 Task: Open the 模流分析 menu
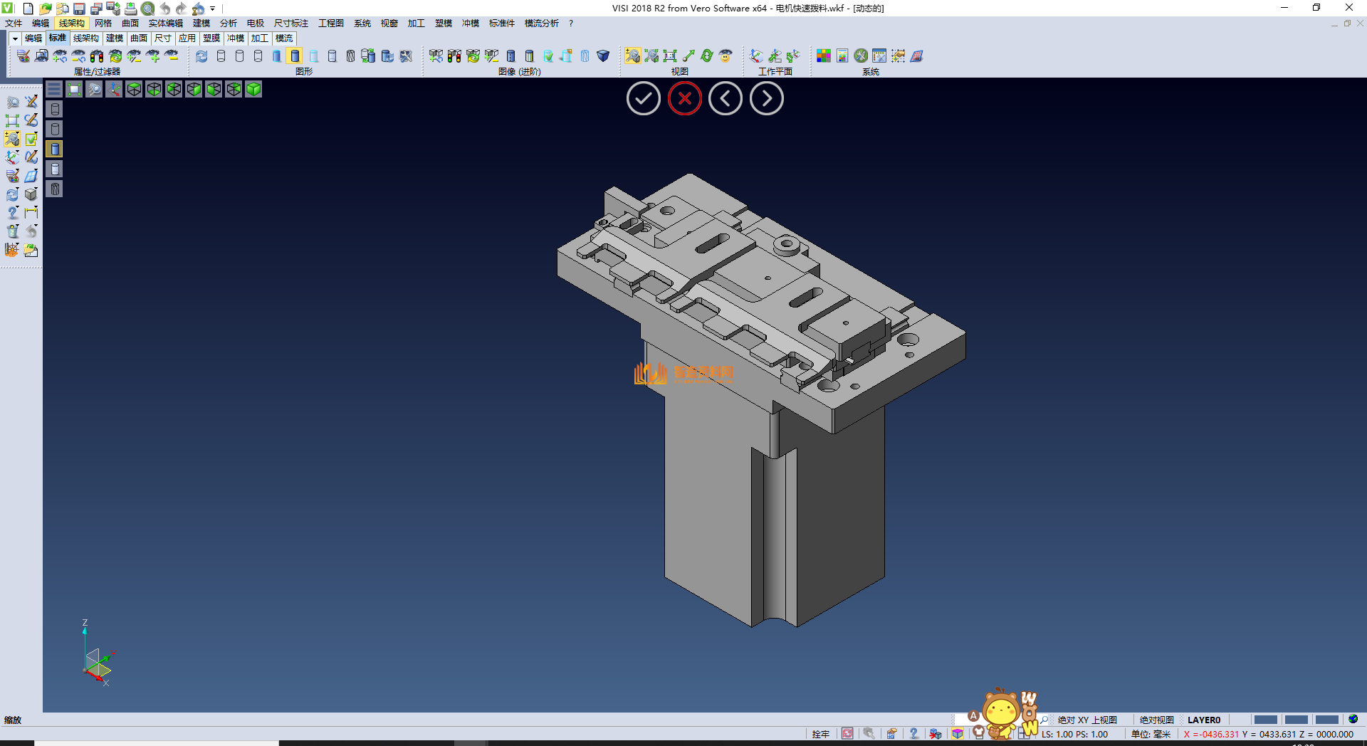click(541, 23)
